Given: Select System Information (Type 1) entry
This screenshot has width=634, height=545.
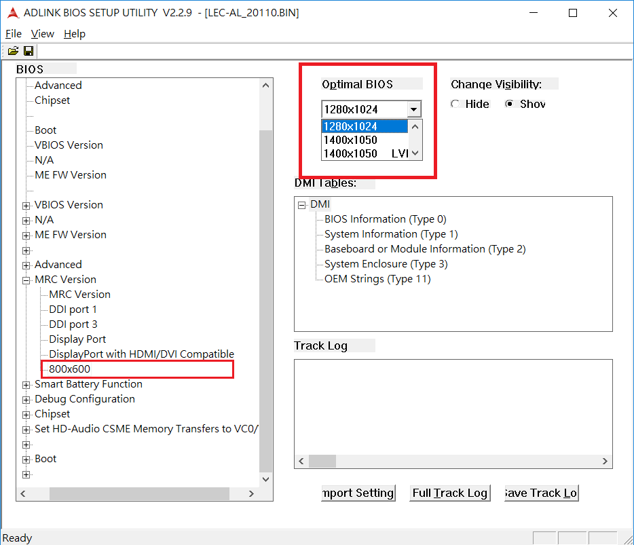Looking at the screenshot, I should click(x=391, y=234).
